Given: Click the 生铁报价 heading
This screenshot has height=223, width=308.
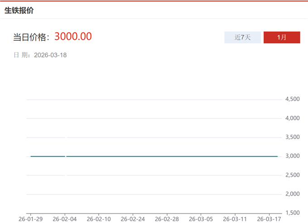Looking at the screenshot, I should pyautogui.click(x=19, y=10).
